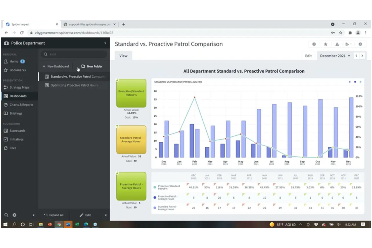Image resolution: width=372 pixels, height=248 pixels.
Task: Create a New Dashboard
Action: tap(56, 66)
